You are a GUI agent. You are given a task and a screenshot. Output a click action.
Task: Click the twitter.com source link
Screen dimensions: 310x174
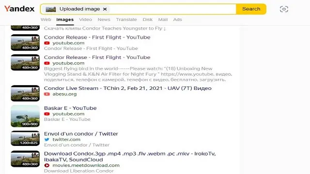point(66,140)
